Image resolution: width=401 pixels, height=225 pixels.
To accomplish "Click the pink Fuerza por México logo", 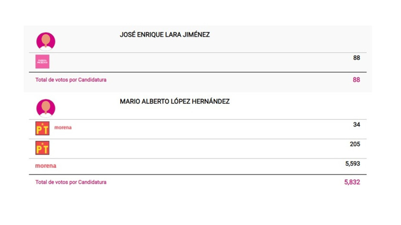I will (x=42, y=62).
